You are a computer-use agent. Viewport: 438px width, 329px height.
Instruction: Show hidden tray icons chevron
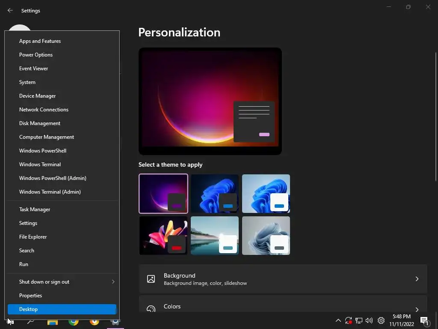[x=338, y=320]
